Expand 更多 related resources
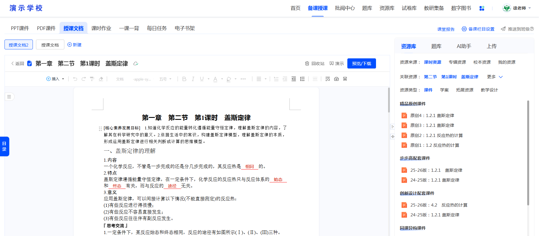 coord(495,77)
